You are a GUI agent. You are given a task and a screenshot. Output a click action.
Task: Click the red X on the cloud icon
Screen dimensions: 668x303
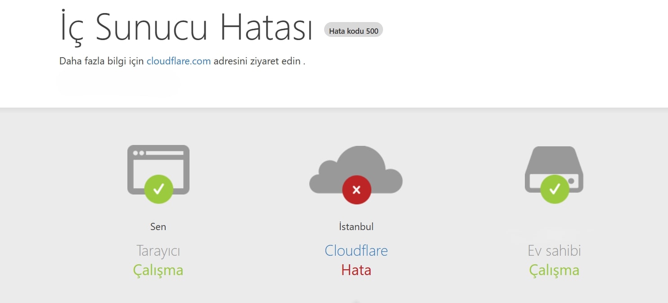[x=356, y=190]
